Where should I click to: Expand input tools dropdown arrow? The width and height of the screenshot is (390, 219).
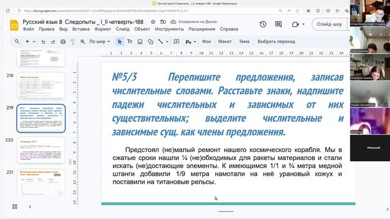coord(195,42)
